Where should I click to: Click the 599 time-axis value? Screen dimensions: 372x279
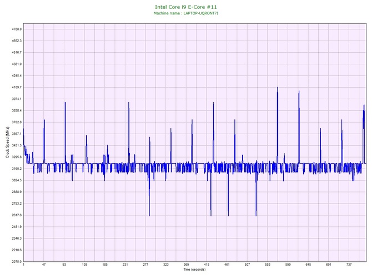288,265
